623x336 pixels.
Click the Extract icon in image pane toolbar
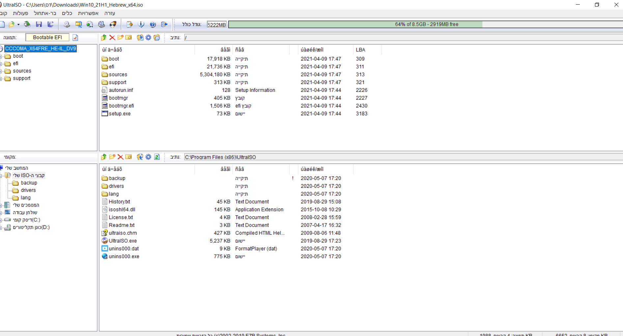[x=140, y=38]
